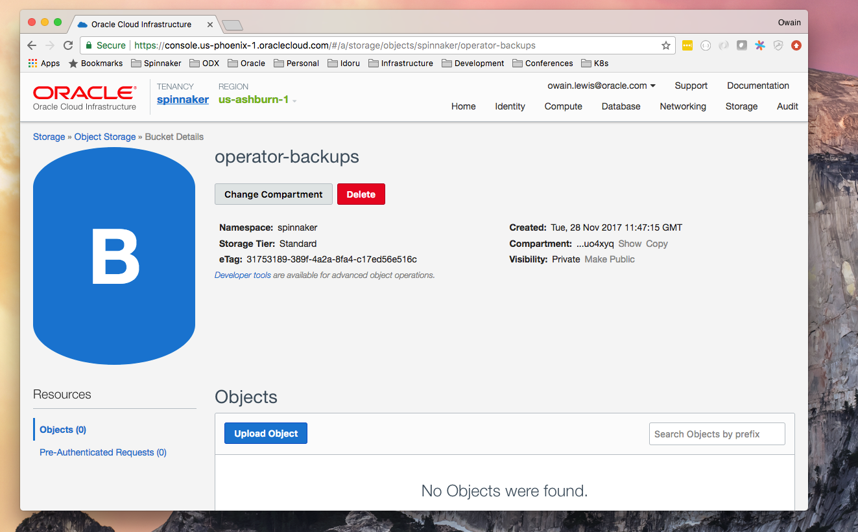Viewport: 858px width, 532px height.
Task: Click the Search Objects by prefix field
Action: tap(717, 434)
